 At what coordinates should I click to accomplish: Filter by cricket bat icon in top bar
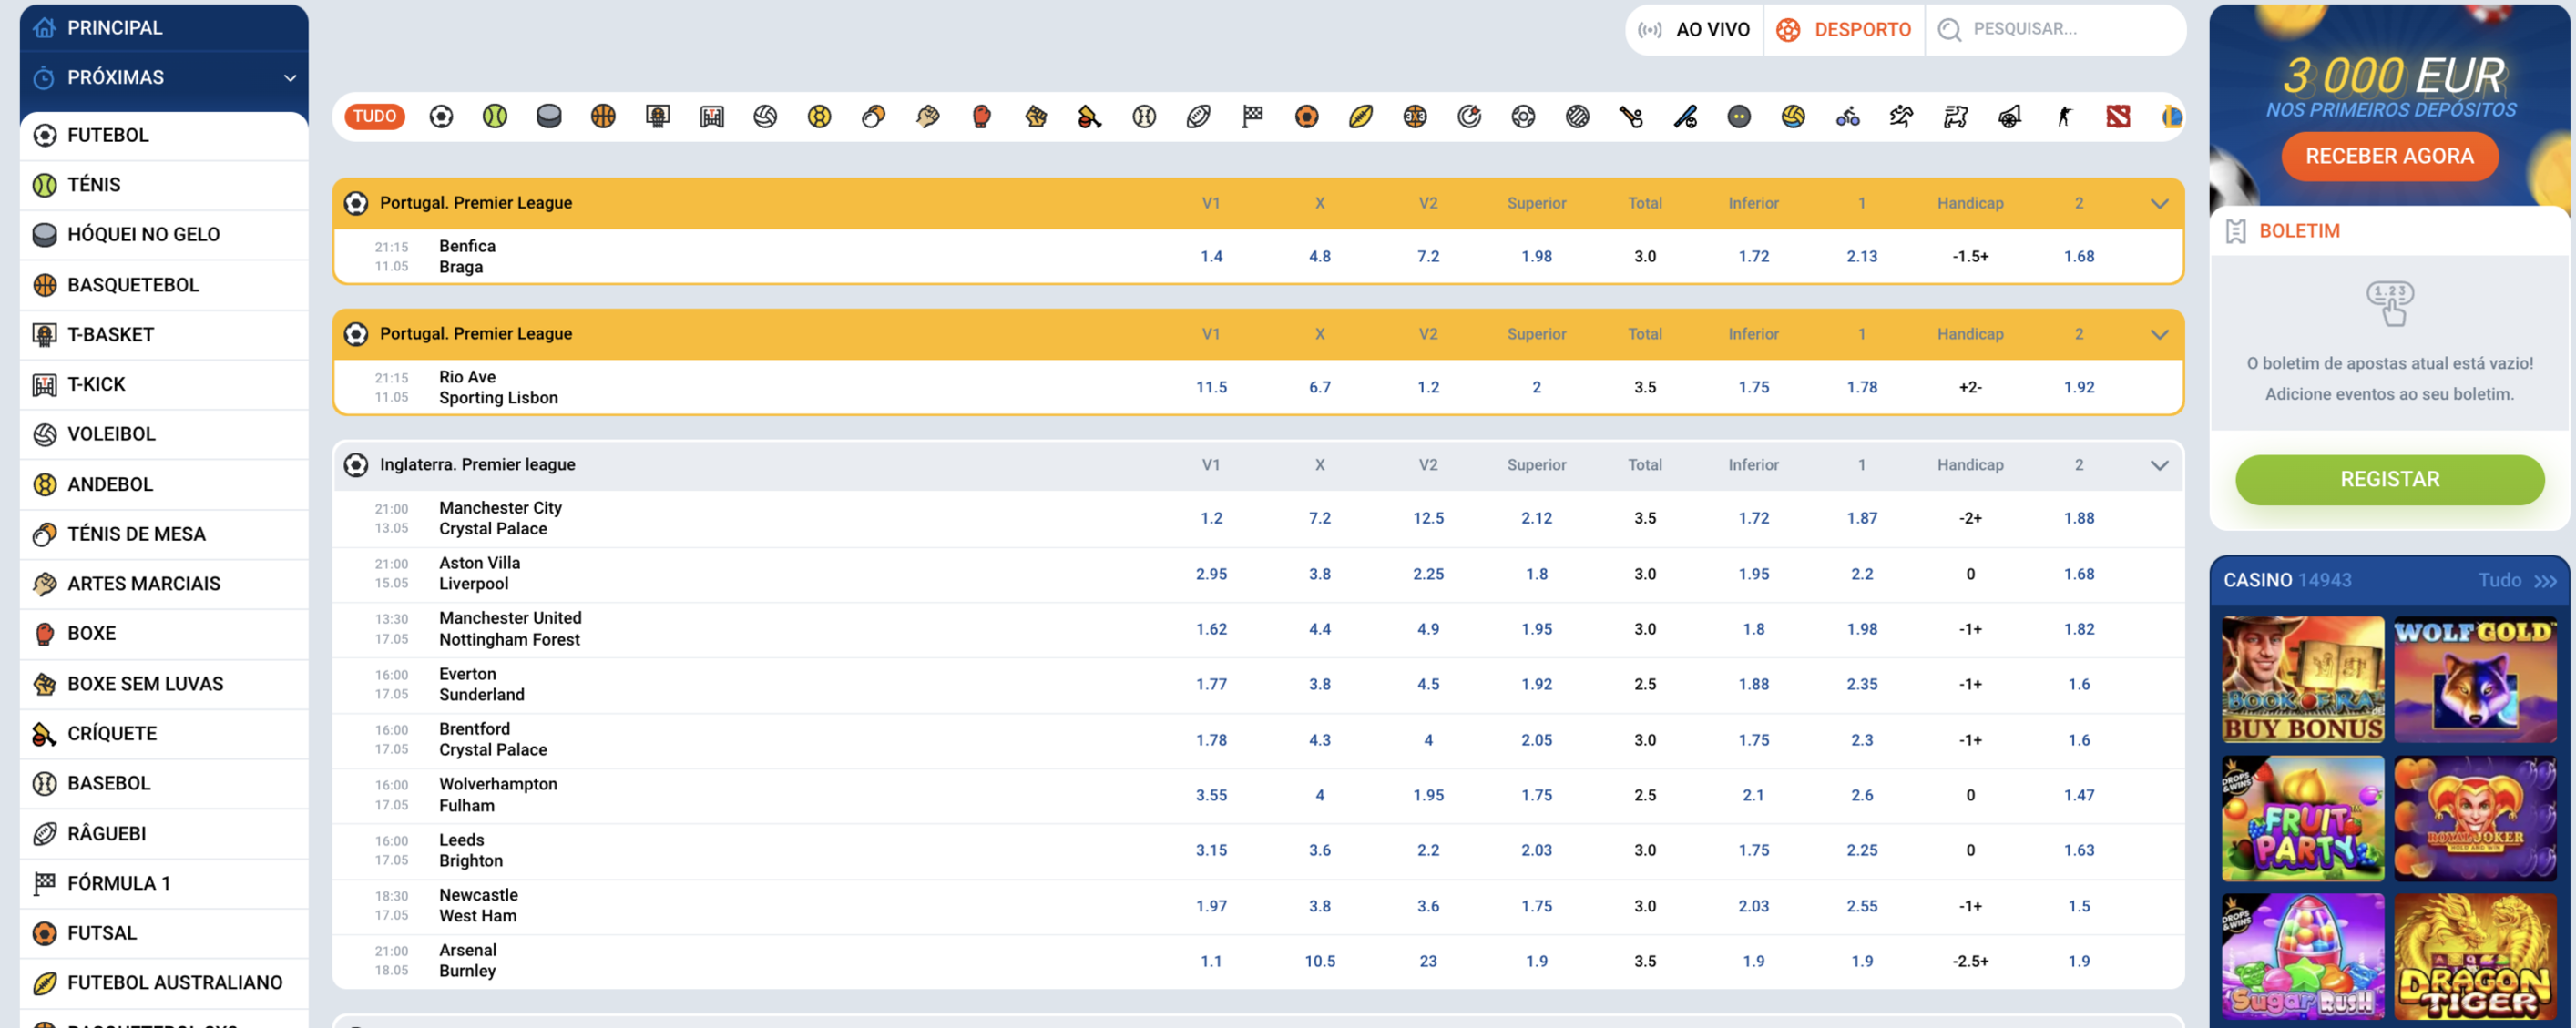[1090, 116]
